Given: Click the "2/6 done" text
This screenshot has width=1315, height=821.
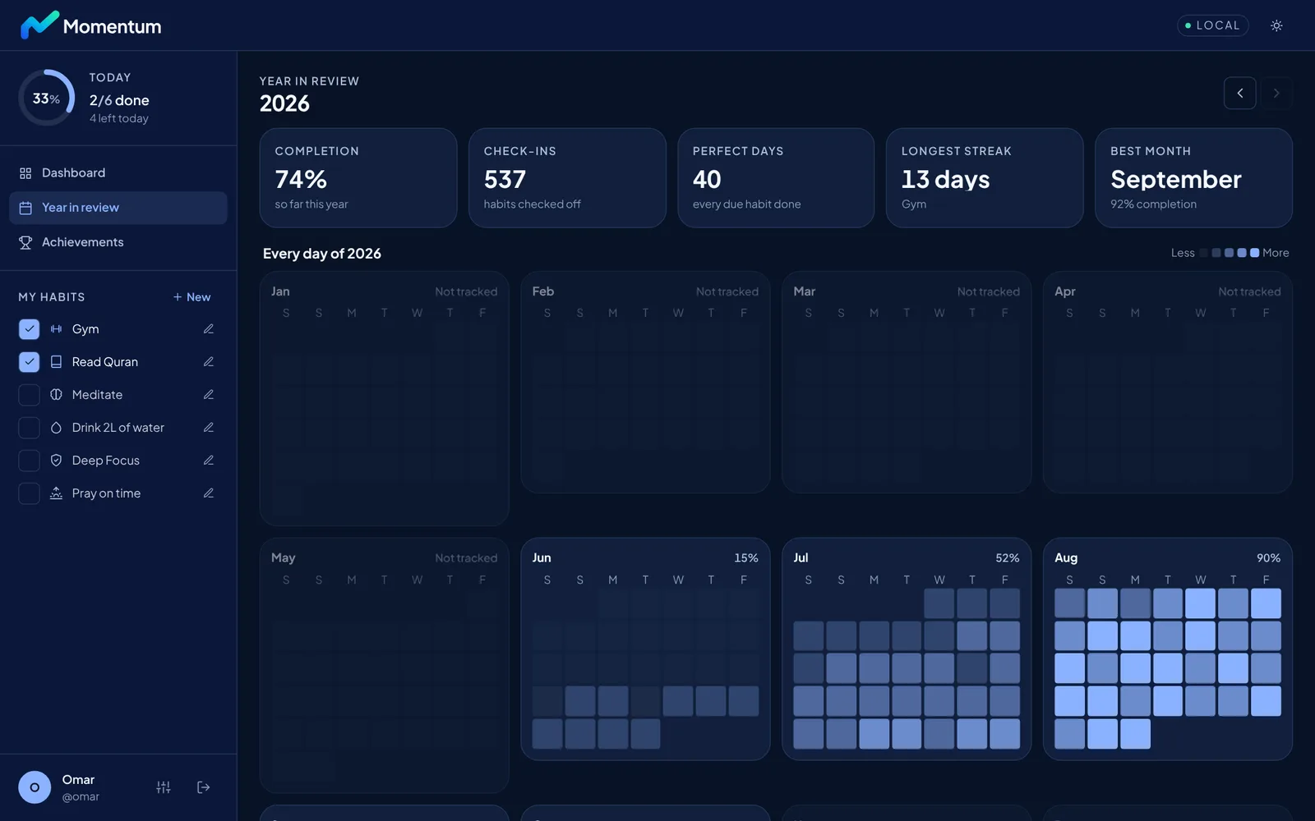Looking at the screenshot, I should [x=119, y=100].
